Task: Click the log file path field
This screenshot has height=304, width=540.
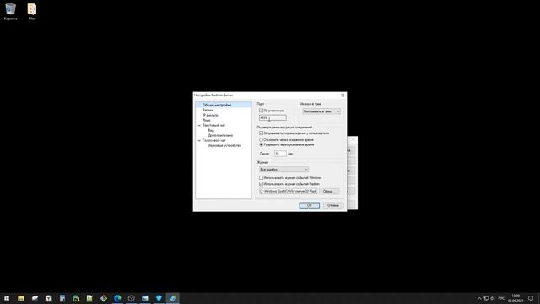Action: (x=288, y=191)
